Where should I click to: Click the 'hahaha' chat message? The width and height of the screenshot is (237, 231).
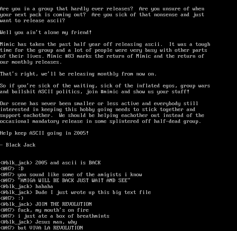tap(44, 186)
